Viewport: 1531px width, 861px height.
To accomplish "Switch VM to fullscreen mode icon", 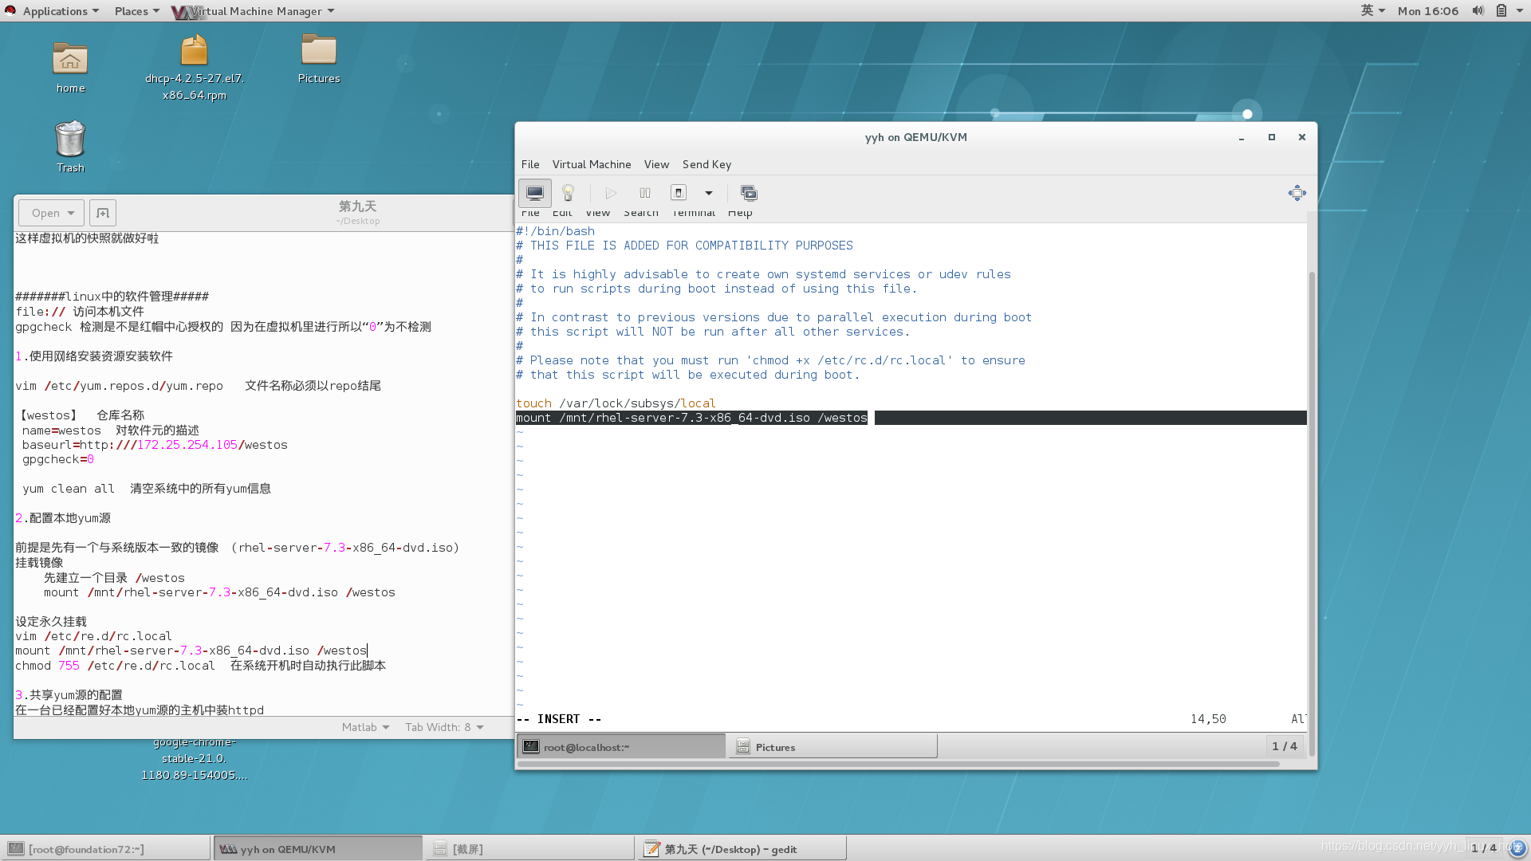I will (1297, 193).
